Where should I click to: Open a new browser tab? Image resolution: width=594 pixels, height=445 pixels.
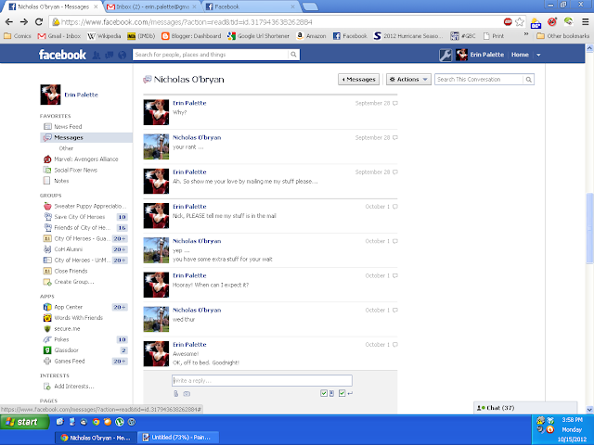click(x=310, y=6)
